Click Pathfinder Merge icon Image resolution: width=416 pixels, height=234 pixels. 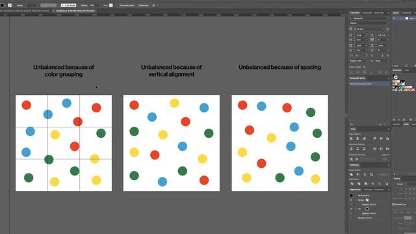click(365, 183)
